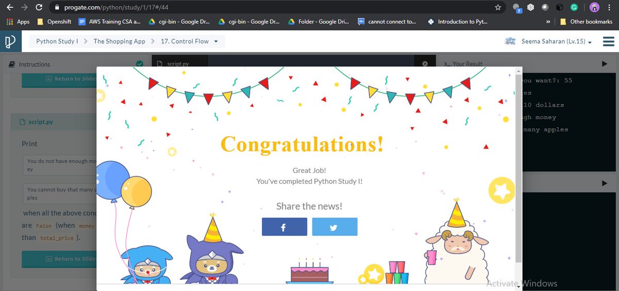
Task: Bookmark this page with the star icon
Action: (498, 7)
